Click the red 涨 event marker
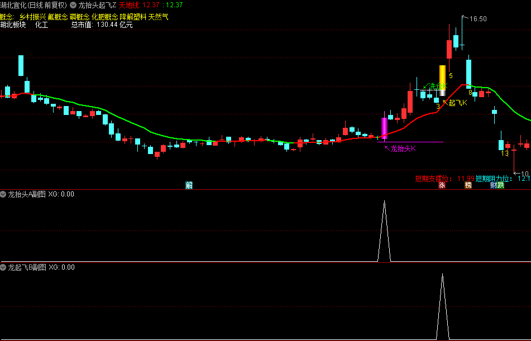The height and width of the screenshot is (341, 531). (442, 185)
